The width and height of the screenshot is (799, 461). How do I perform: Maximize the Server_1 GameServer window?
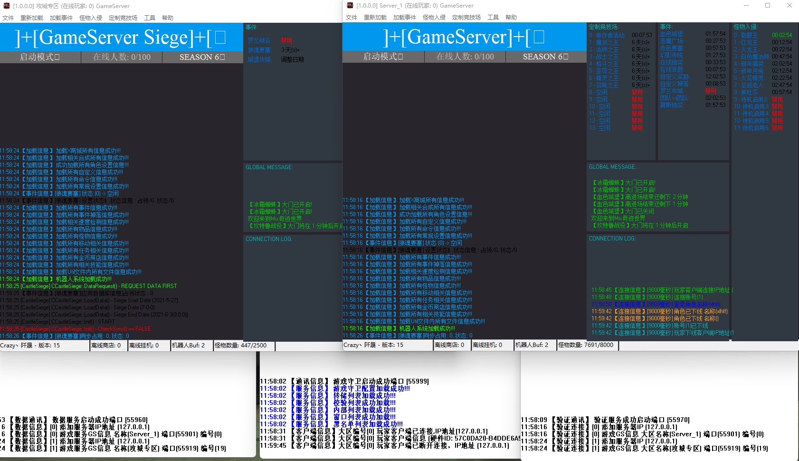tap(767, 5)
